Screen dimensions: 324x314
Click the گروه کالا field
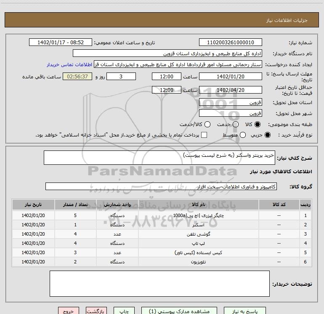[161, 186]
